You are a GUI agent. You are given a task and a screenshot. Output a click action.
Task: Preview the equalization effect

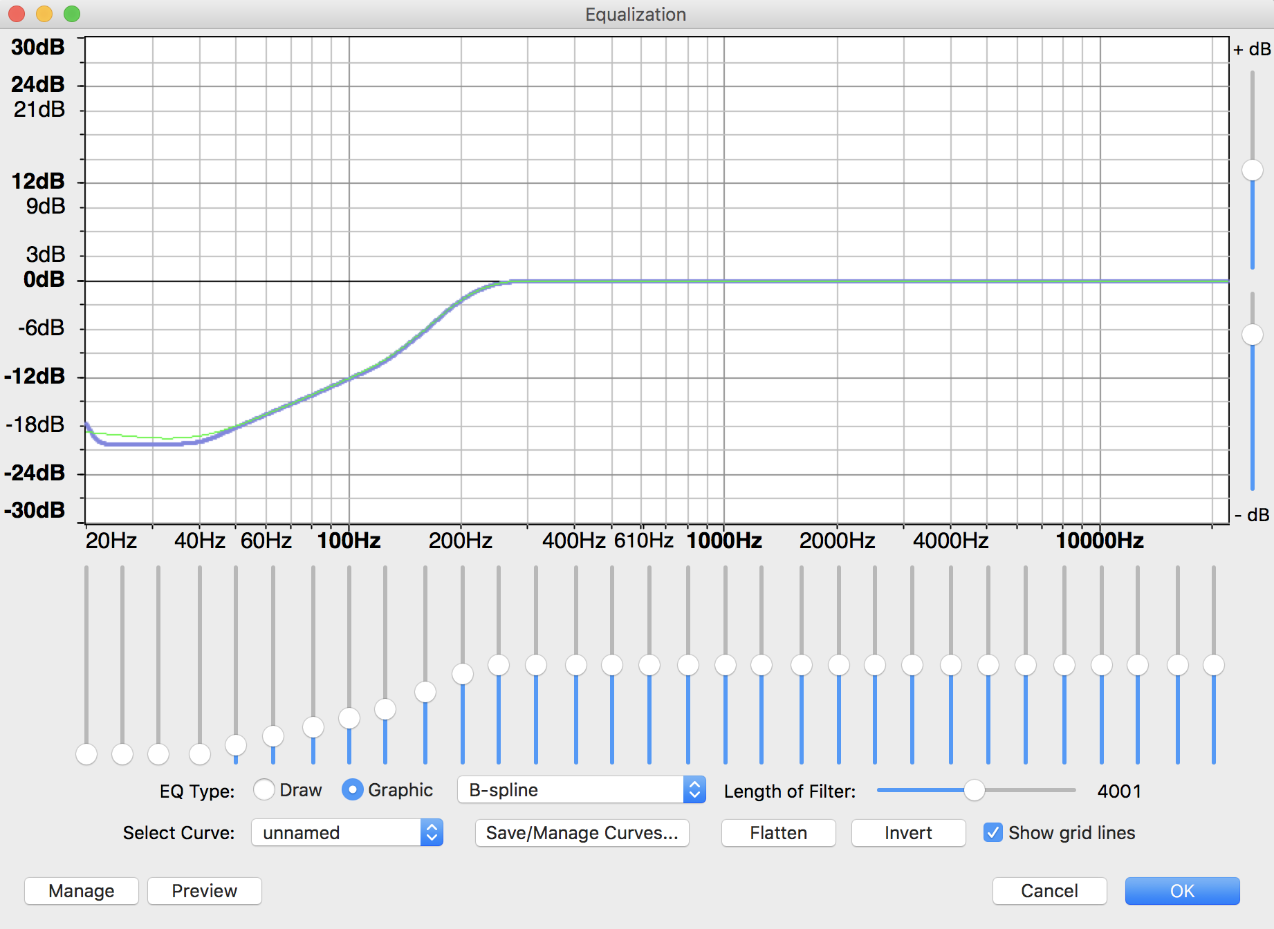pyautogui.click(x=204, y=890)
